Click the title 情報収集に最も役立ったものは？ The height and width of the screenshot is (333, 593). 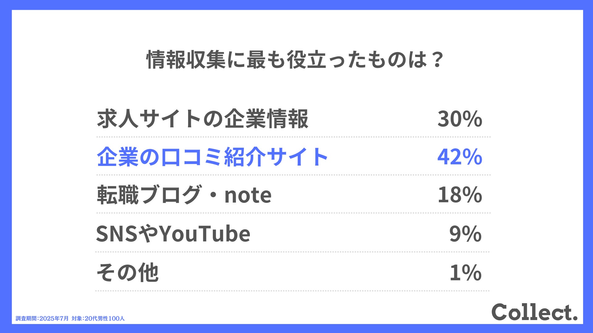coord(296,60)
